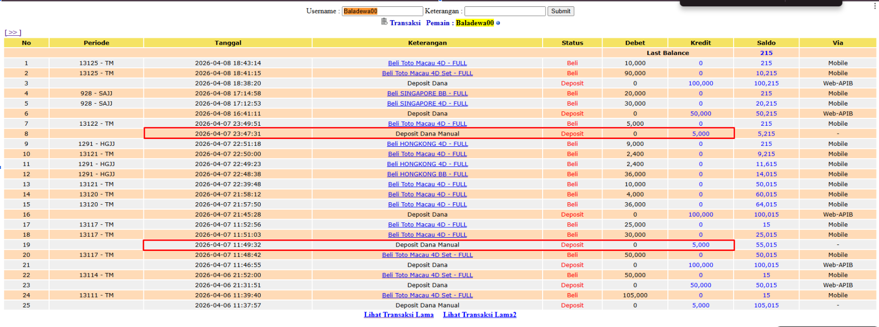Click Web-APIB in row 3

[838, 83]
